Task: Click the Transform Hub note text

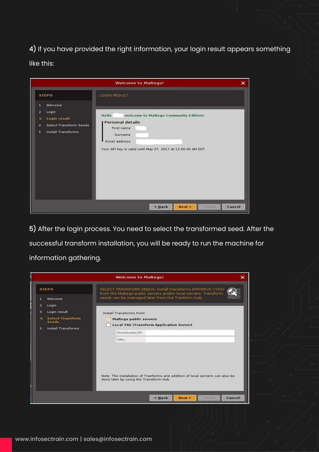Action: [x=168, y=378]
